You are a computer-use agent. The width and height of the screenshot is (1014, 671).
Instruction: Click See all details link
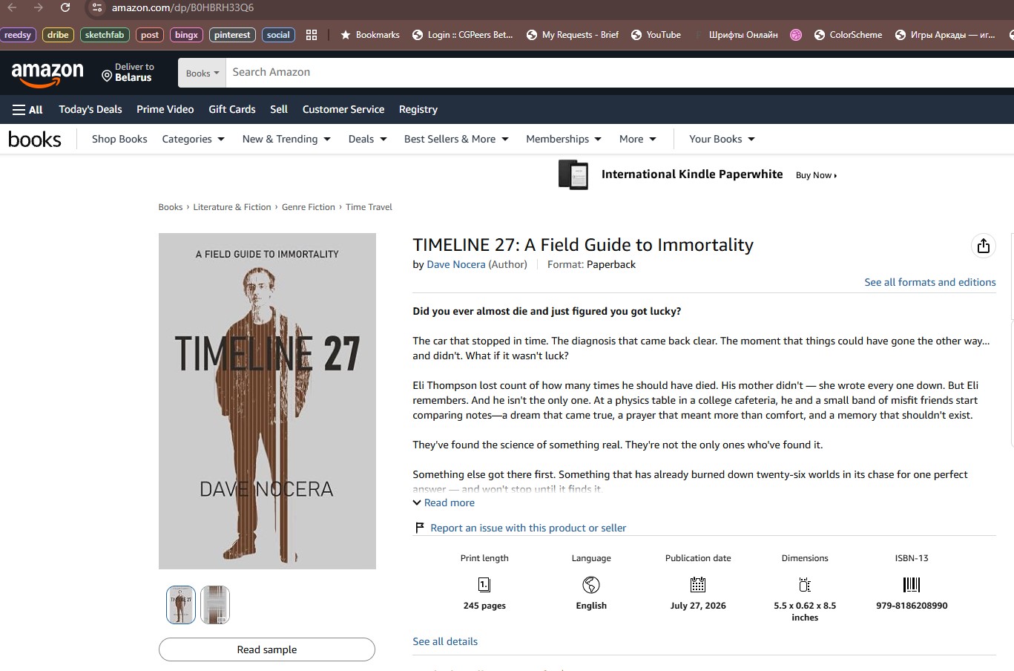(445, 641)
